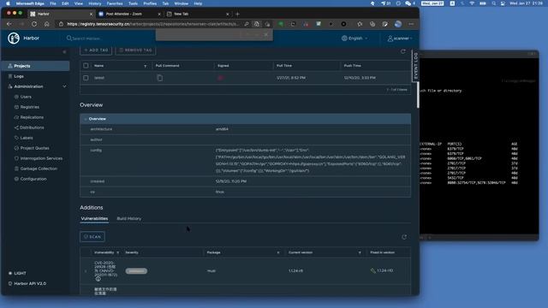Image resolution: width=548 pixels, height=308 pixels.
Task: Sort the Vulnerability column via its arrow
Action: [x=118, y=252]
